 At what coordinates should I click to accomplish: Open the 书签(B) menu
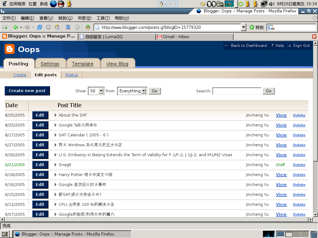coord(84,18)
